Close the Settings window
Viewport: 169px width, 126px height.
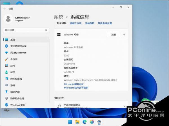(x=128, y=7)
